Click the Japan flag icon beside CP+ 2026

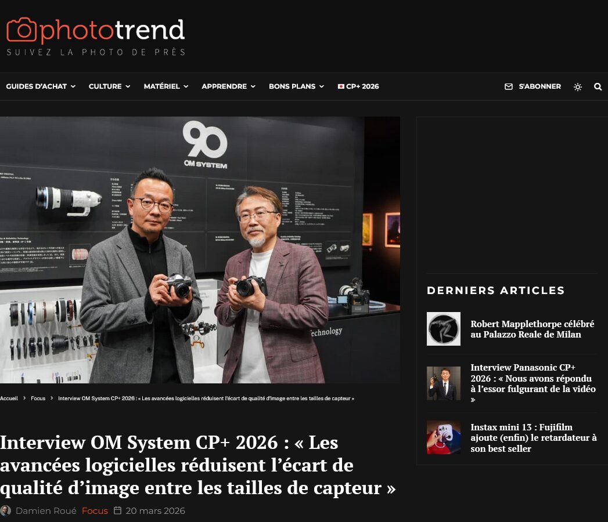(341, 86)
